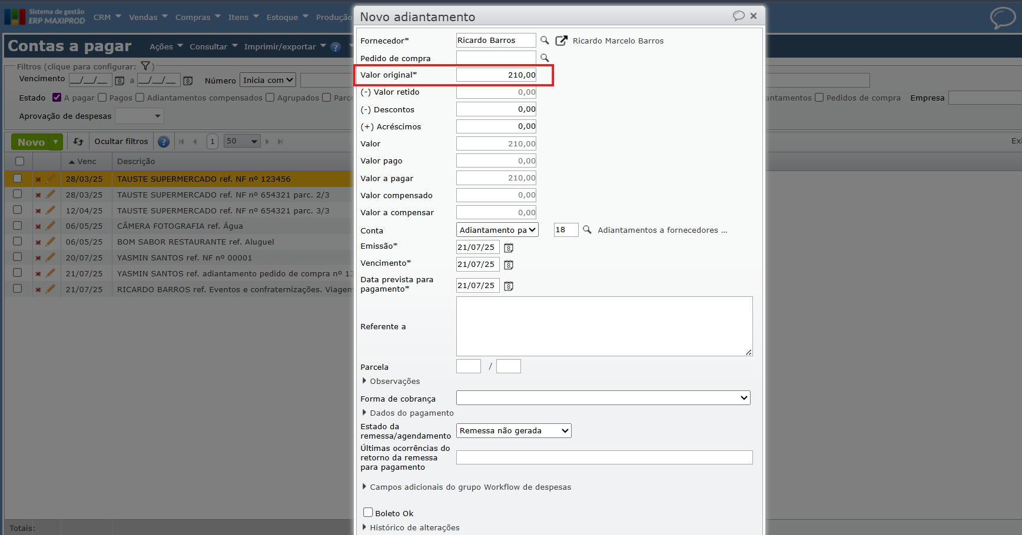The image size is (1022, 535).
Task: Open calendar for the second Vencimento filter date
Action: point(188,81)
